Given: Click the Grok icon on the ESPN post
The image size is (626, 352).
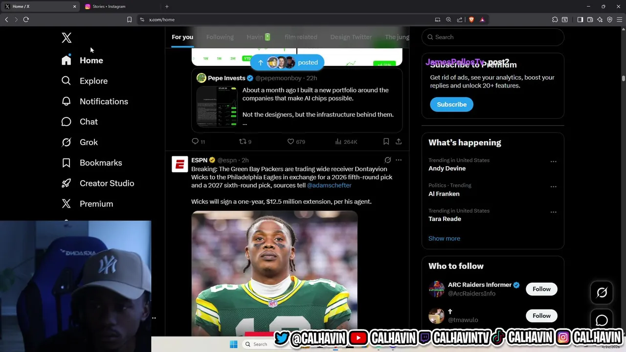Looking at the screenshot, I should pos(387,160).
